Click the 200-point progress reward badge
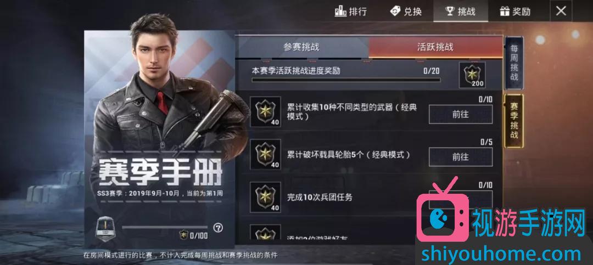 472,75
